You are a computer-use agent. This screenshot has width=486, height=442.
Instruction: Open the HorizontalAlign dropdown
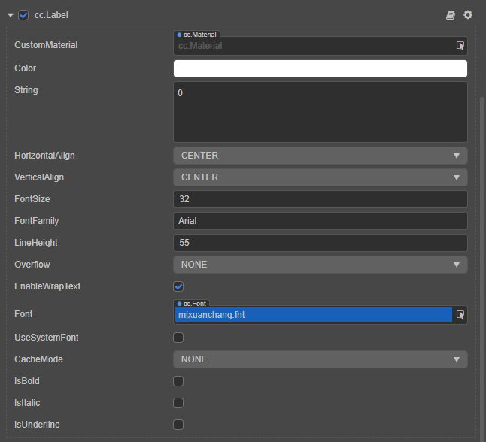point(320,156)
